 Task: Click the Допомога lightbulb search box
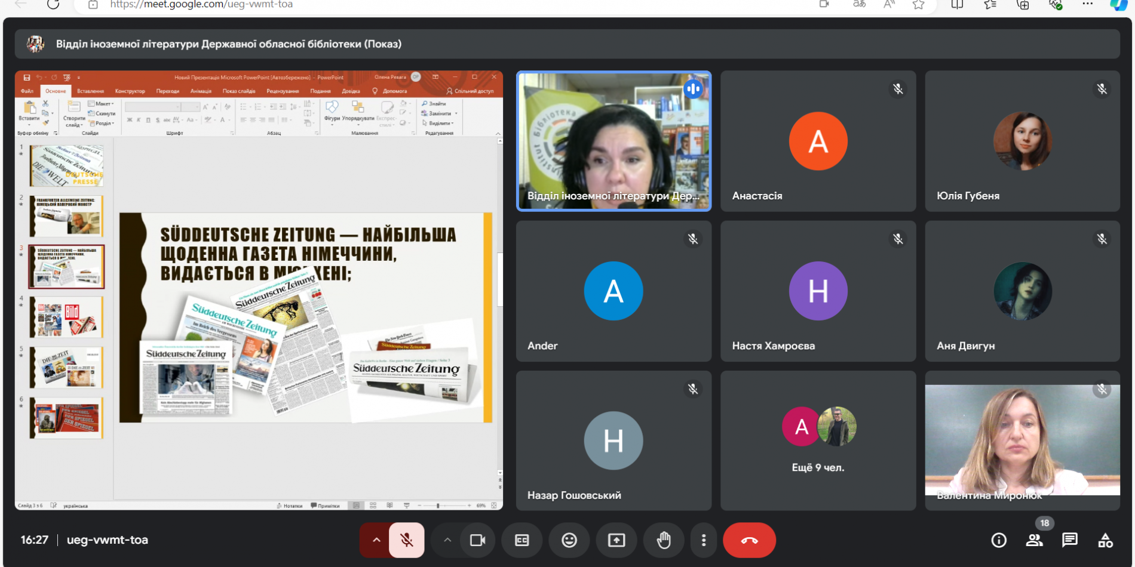390,91
